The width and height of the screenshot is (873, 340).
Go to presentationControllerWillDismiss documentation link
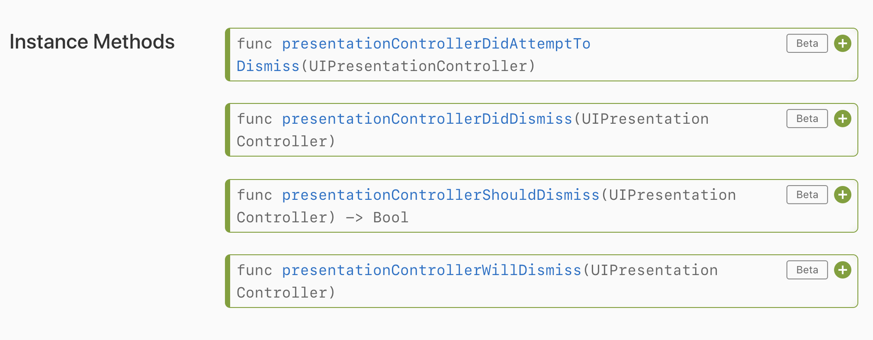point(431,270)
